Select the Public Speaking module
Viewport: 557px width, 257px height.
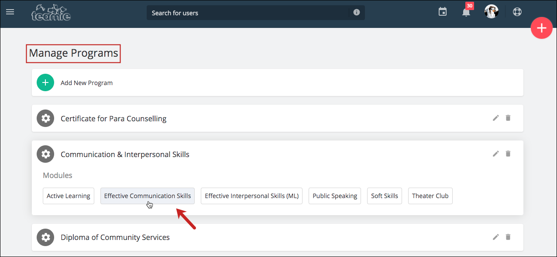click(x=335, y=196)
